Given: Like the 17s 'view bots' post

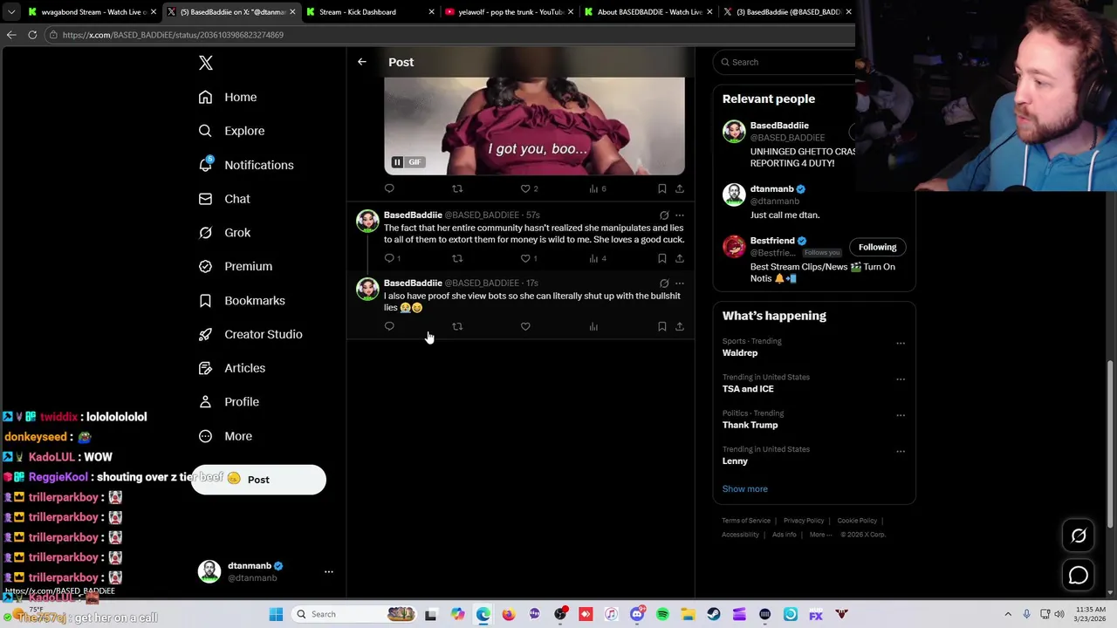Looking at the screenshot, I should pyautogui.click(x=525, y=326).
